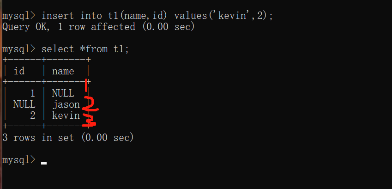Click the 'name' column header
392x189 pixels.
click(63, 71)
